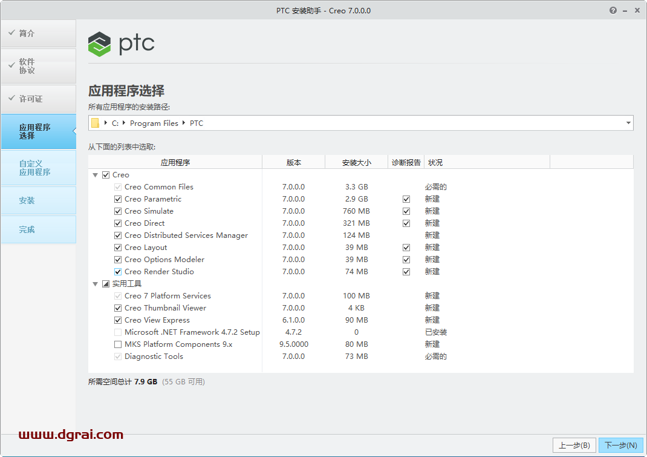Screen dimensions: 647x457
Task: Click the 已安装 status text
Action: pos(436,332)
